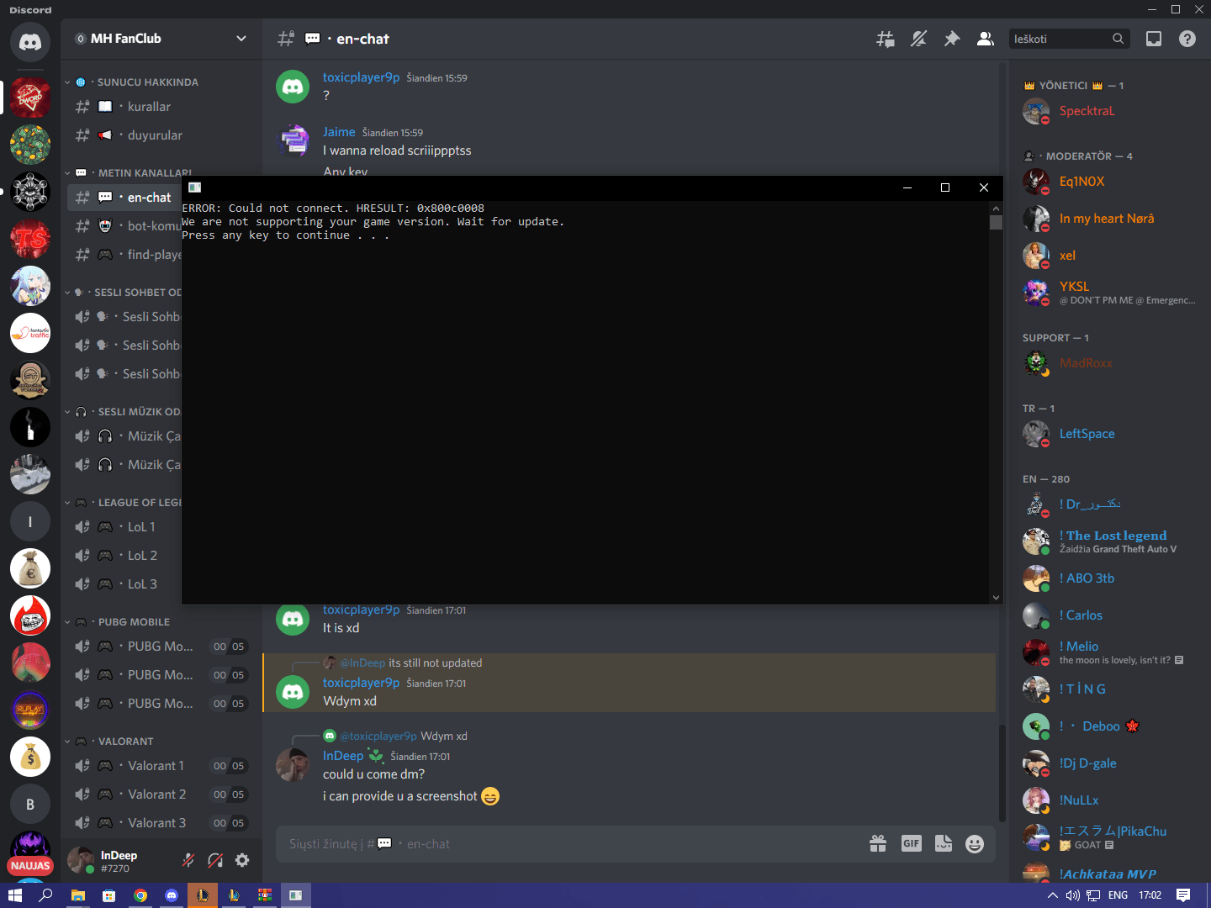Select the en-chat channel
The image size is (1211, 908).
124,198
